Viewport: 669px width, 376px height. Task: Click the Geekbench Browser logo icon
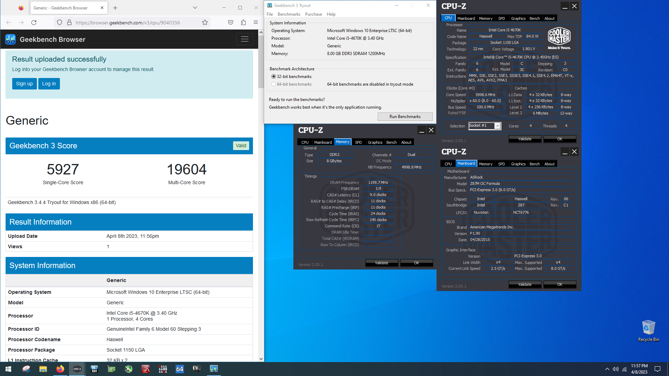tap(10, 39)
